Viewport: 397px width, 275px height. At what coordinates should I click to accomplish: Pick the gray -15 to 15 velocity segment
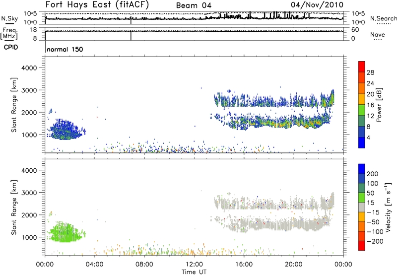(x=362, y=207)
